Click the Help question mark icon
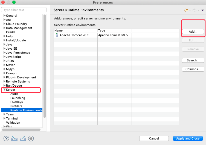206x145 pixels. point(6,138)
